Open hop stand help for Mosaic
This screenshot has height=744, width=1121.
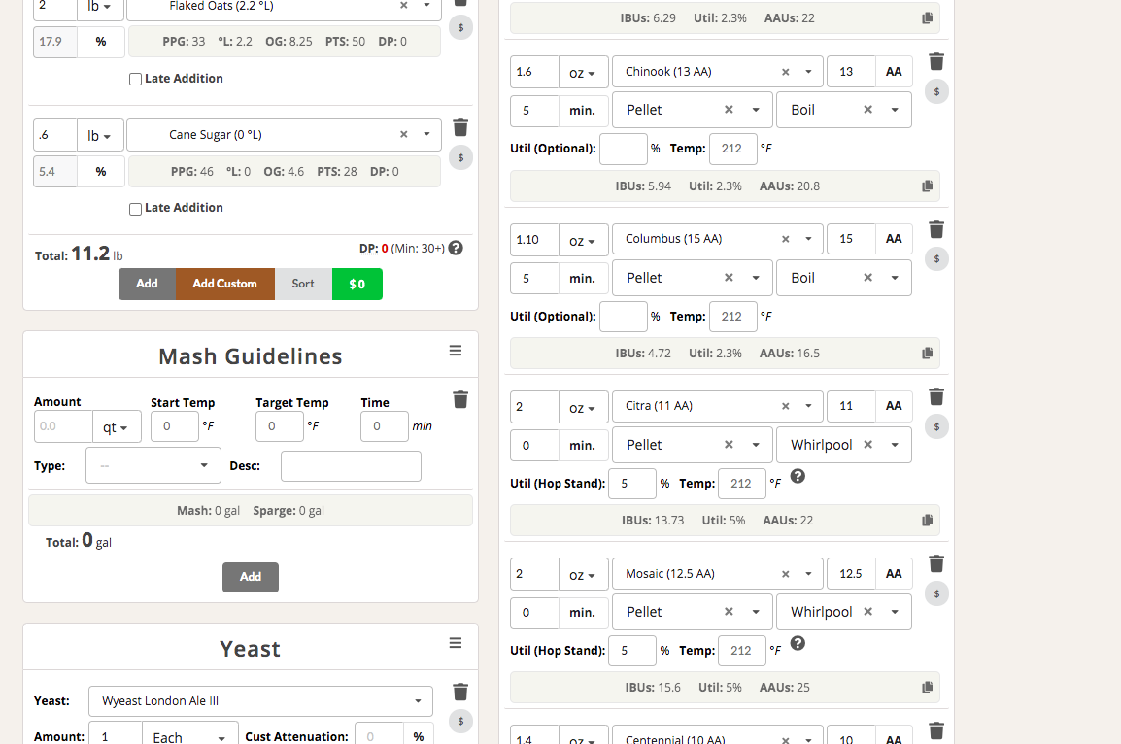798,643
